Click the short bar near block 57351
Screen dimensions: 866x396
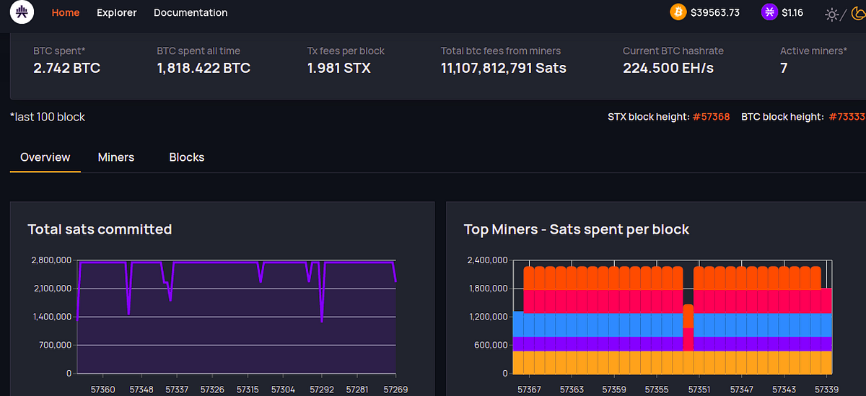[x=688, y=327]
